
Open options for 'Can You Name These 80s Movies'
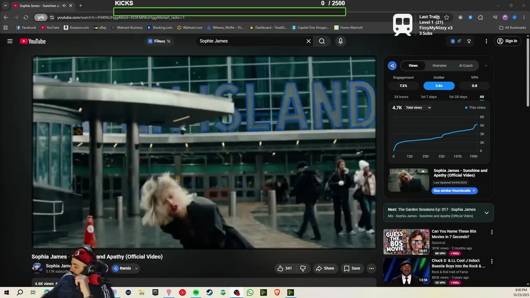tap(492, 232)
